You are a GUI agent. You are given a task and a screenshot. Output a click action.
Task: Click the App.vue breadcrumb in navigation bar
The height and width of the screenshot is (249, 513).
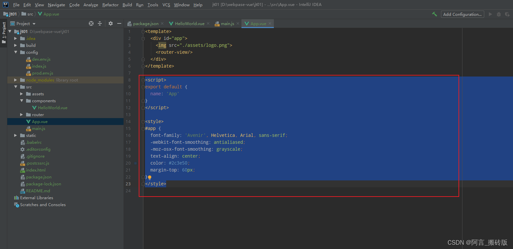(x=49, y=14)
